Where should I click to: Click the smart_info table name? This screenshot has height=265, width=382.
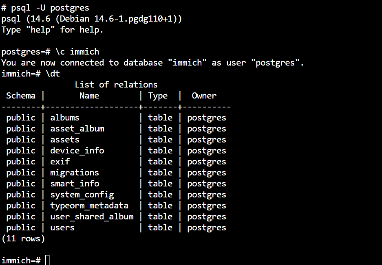[75, 184]
